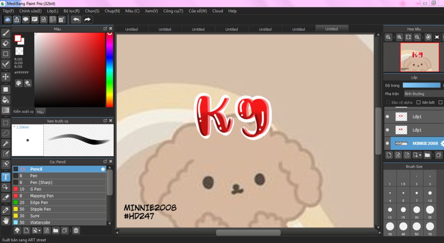Switch to the first Untitled tab
This screenshot has height=243, width=444.
pos(131,29)
